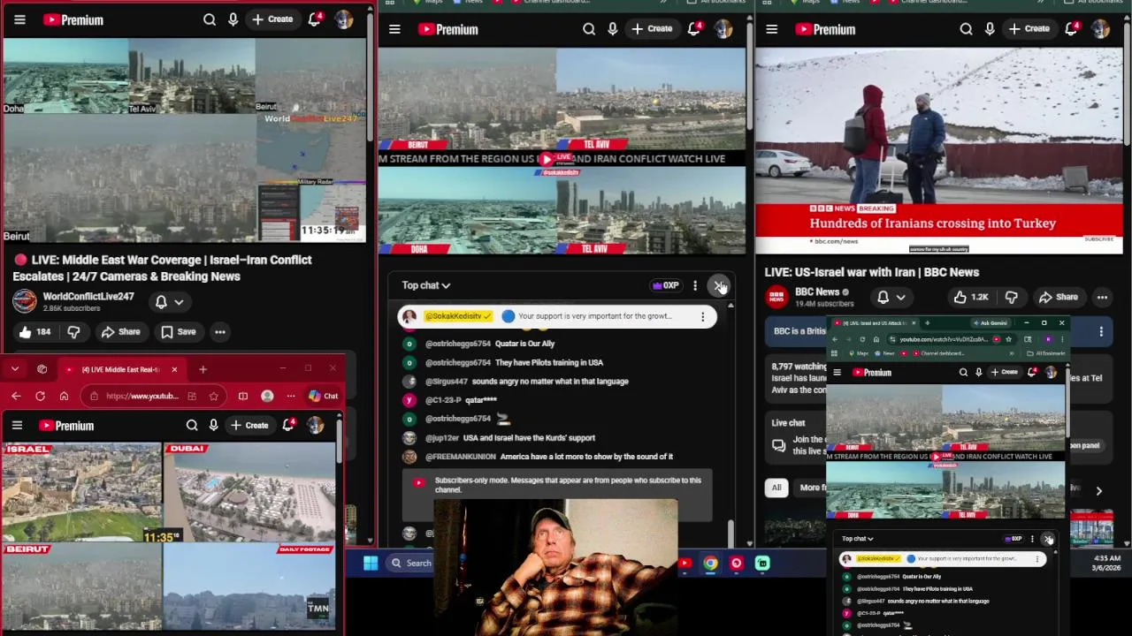
Task: Save the WorldConflictLive247 video
Action: (178, 332)
